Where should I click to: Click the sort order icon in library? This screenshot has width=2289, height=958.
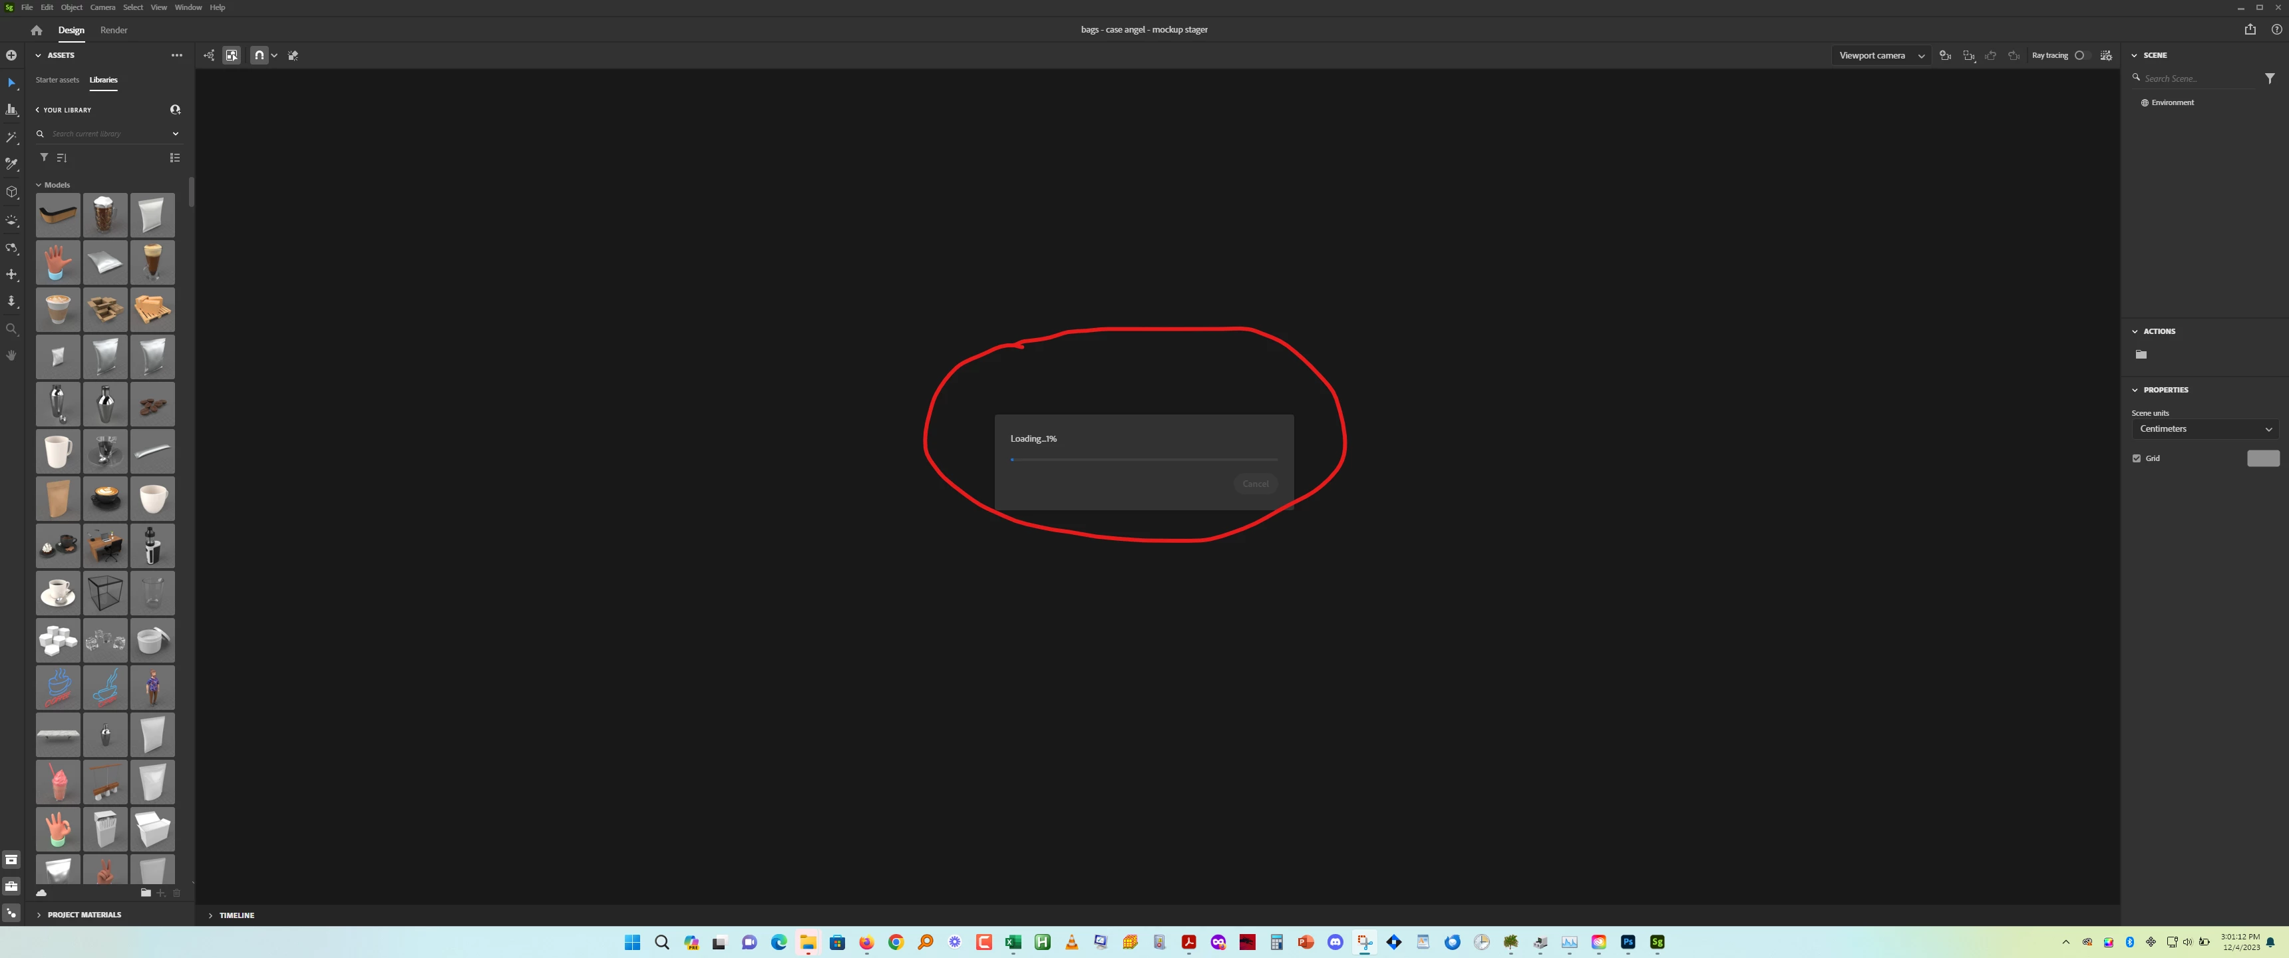(x=62, y=157)
